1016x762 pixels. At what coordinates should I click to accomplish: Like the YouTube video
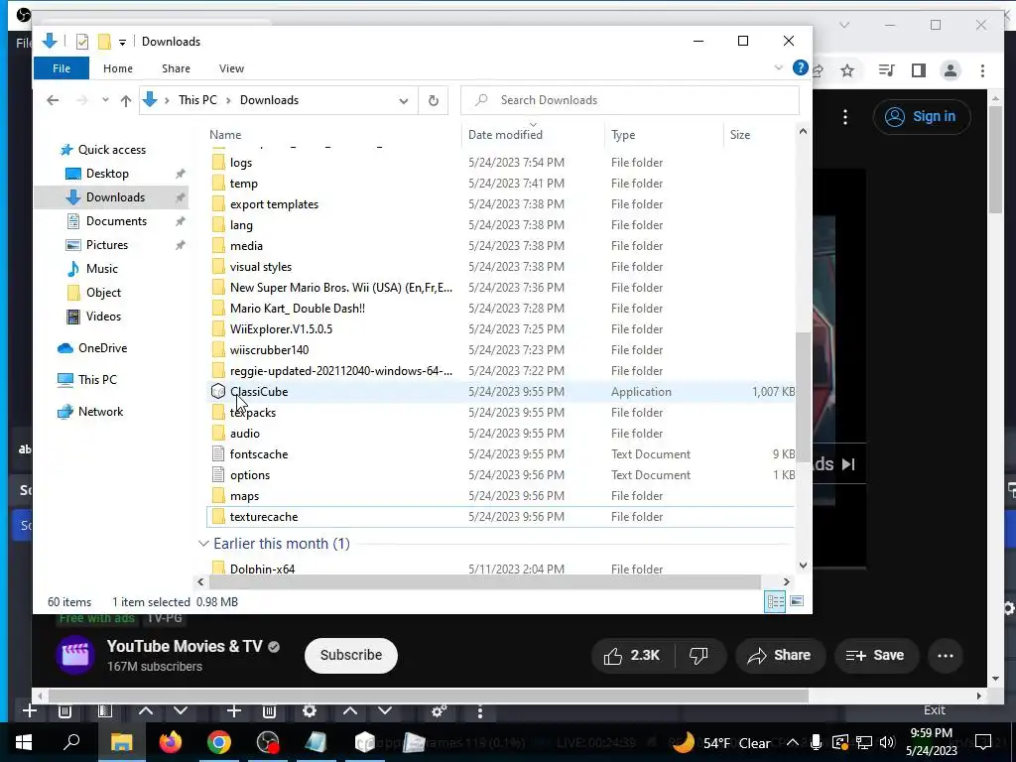(634, 656)
